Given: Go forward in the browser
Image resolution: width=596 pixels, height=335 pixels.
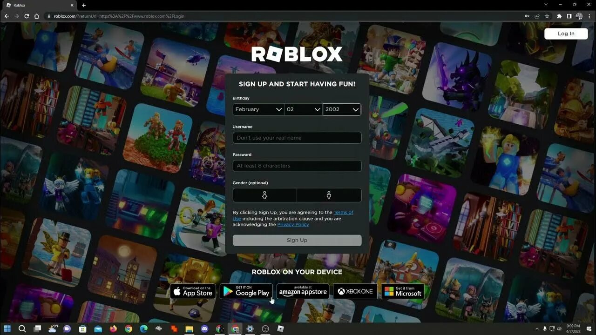Looking at the screenshot, I should click(17, 16).
